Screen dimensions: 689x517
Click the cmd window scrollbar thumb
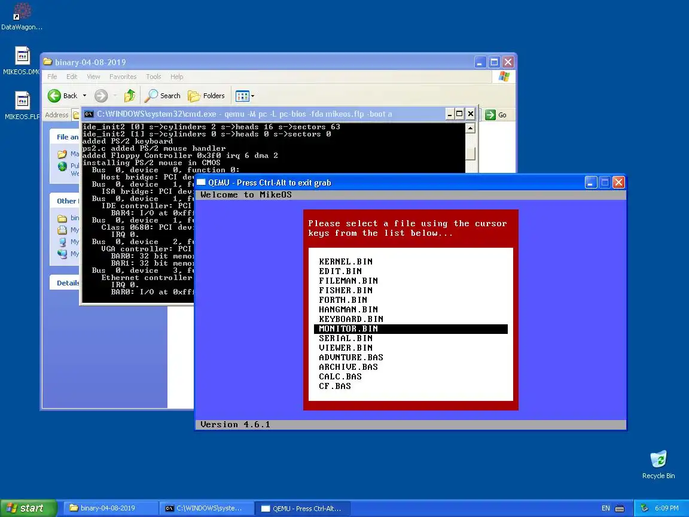pos(470,153)
